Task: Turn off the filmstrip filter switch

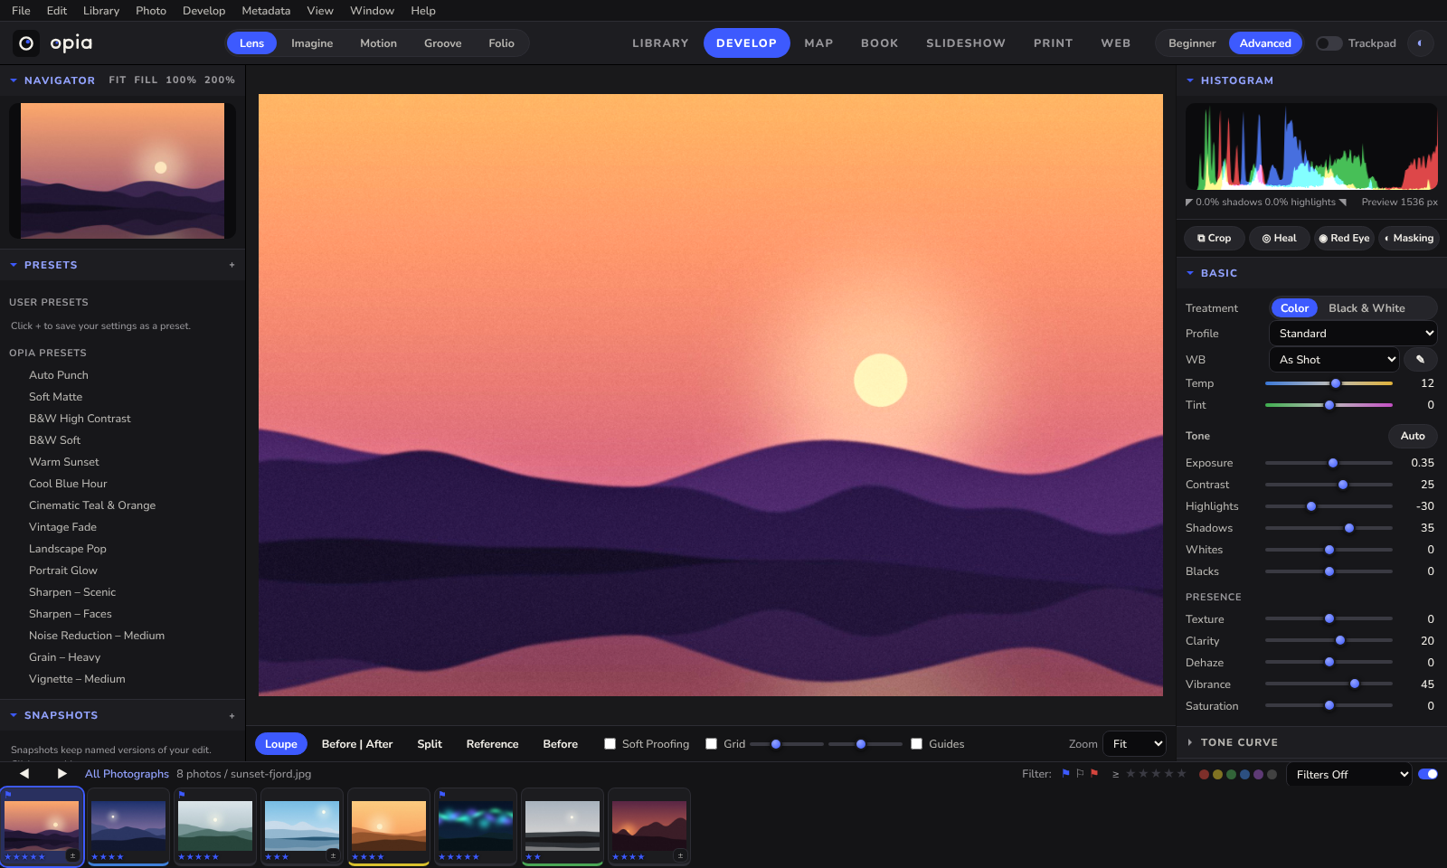Action: pyautogui.click(x=1428, y=774)
